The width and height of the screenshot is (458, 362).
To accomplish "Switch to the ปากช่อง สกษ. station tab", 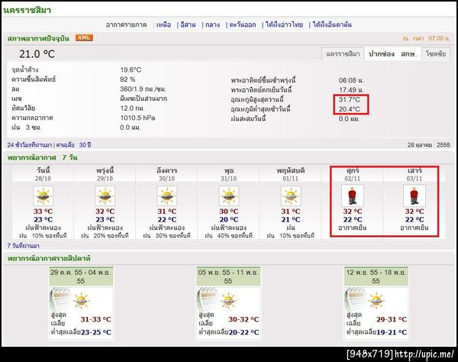I will 392,53.
